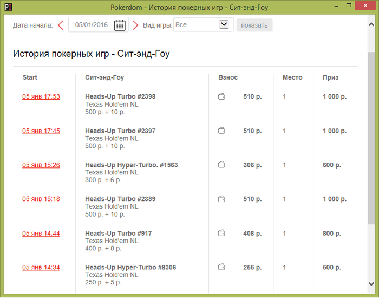
Task: Click the 'Сит-энд-Гоу' column header
Action: (x=104, y=77)
